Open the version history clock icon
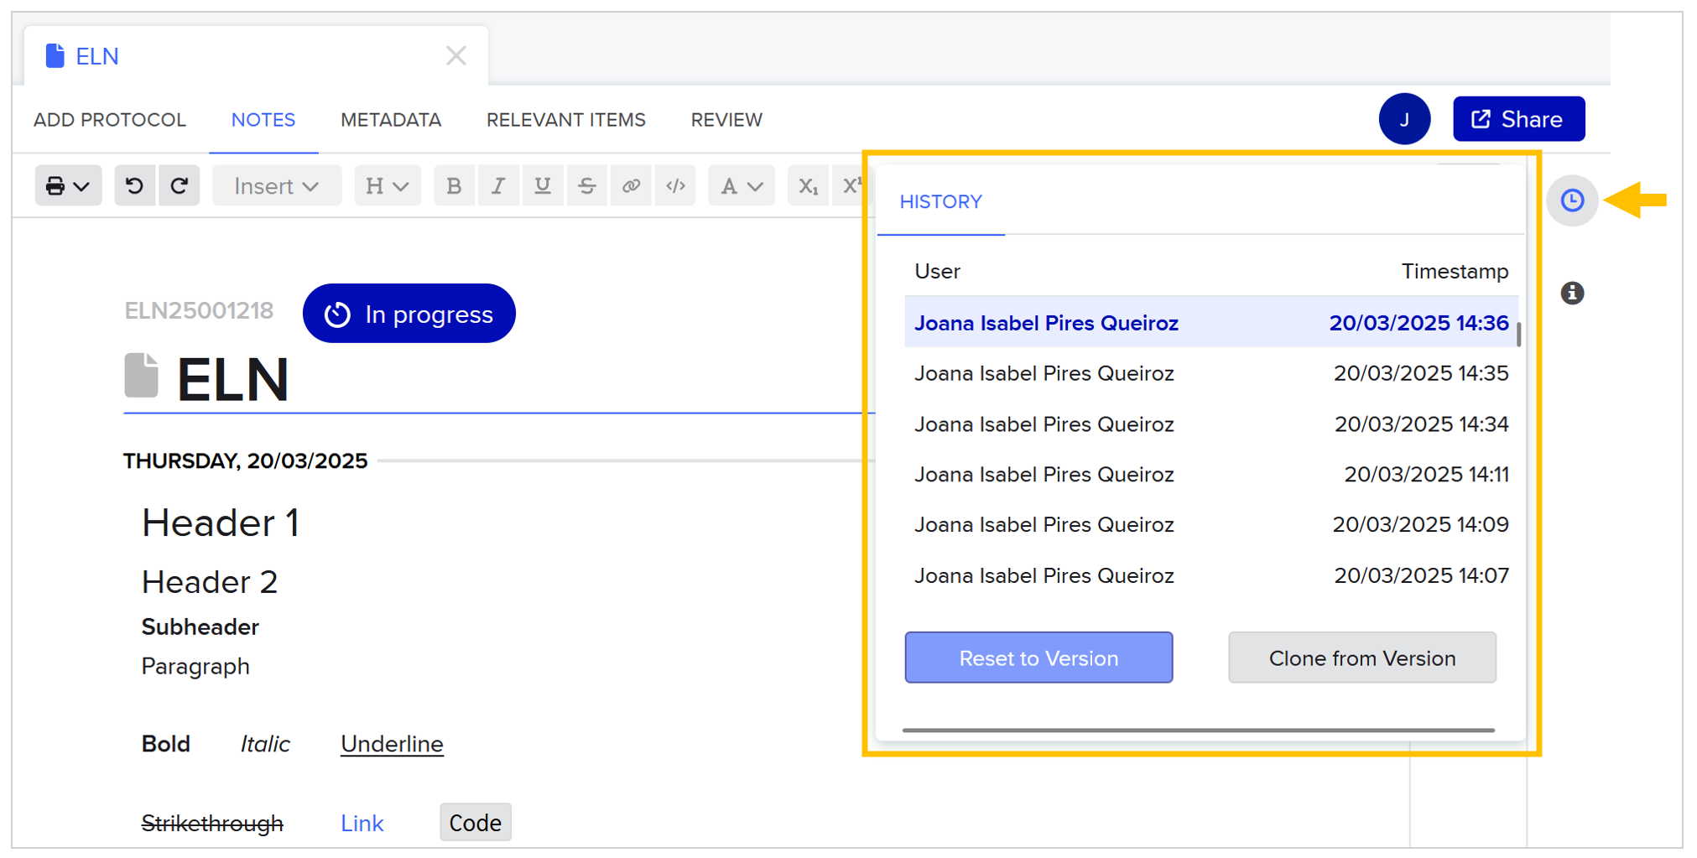 coord(1572,200)
